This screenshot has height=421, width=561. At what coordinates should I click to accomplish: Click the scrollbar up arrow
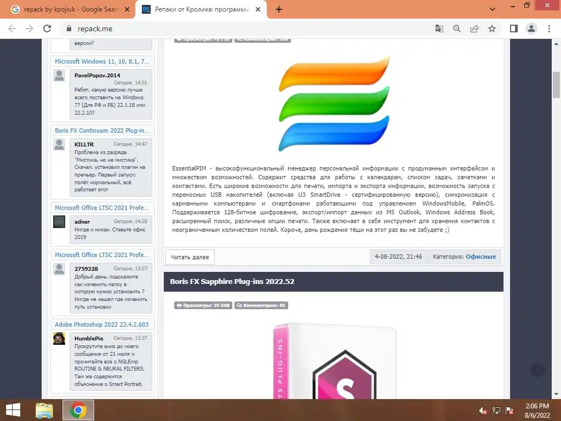coord(556,44)
